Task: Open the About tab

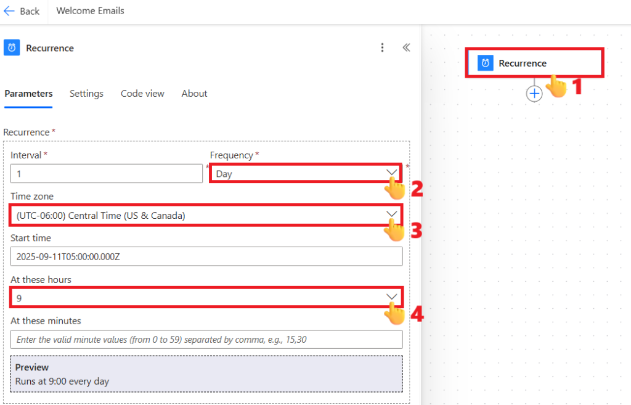Action: 194,94
